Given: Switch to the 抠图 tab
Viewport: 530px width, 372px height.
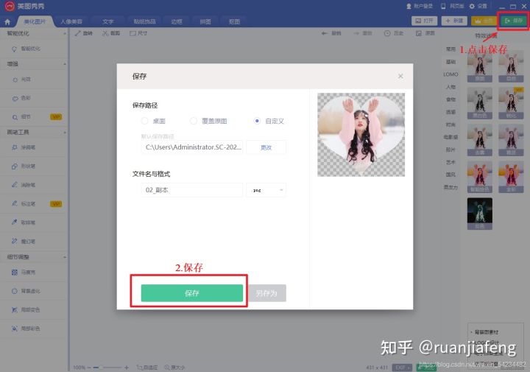Looking at the screenshot, I should (234, 21).
